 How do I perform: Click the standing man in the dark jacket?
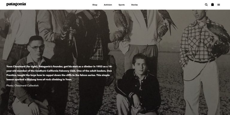tap(91, 59)
